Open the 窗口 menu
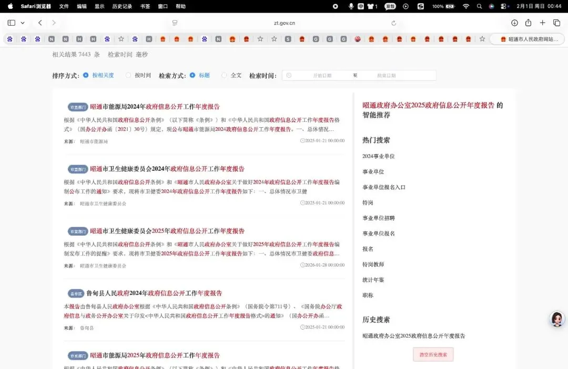The height and width of the screenshot is (369, 568). [x=163, y=6]
